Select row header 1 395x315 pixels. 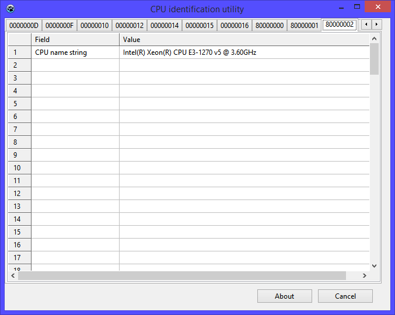tap(19, 52)
